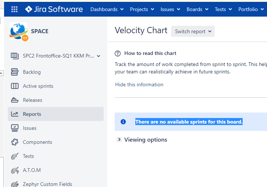Viewport: 267px width, 187px height.
Task: Open the Projects menu
Action: 142,9
